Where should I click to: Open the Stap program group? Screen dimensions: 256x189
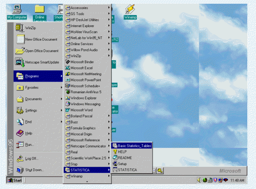(x=87, y=164)
